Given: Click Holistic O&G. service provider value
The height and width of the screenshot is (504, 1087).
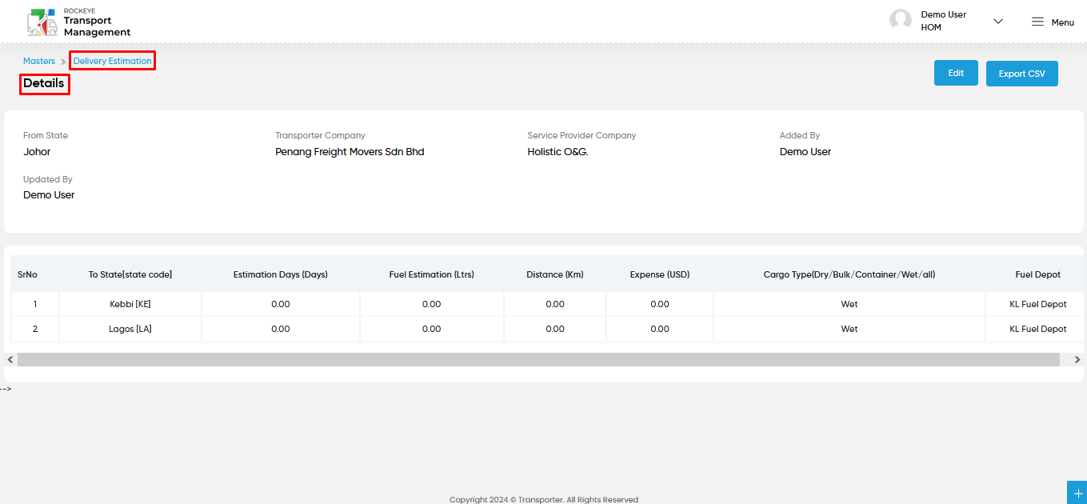Looking at the screenshot, I should coord(557,151).
